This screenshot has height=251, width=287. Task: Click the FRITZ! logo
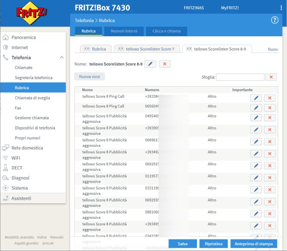31,13
